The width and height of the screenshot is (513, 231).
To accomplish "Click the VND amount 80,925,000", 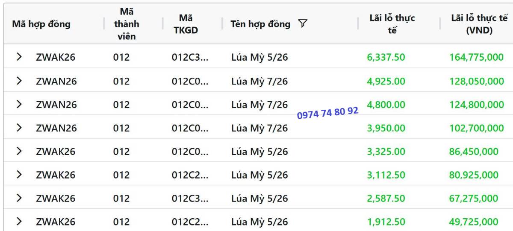I will [x=474, y=175].
